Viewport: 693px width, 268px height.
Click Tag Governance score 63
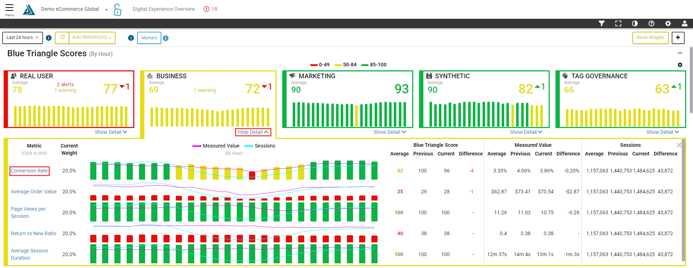click(x=662, y=89)
